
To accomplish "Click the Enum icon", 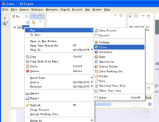I will click(96, 57).
